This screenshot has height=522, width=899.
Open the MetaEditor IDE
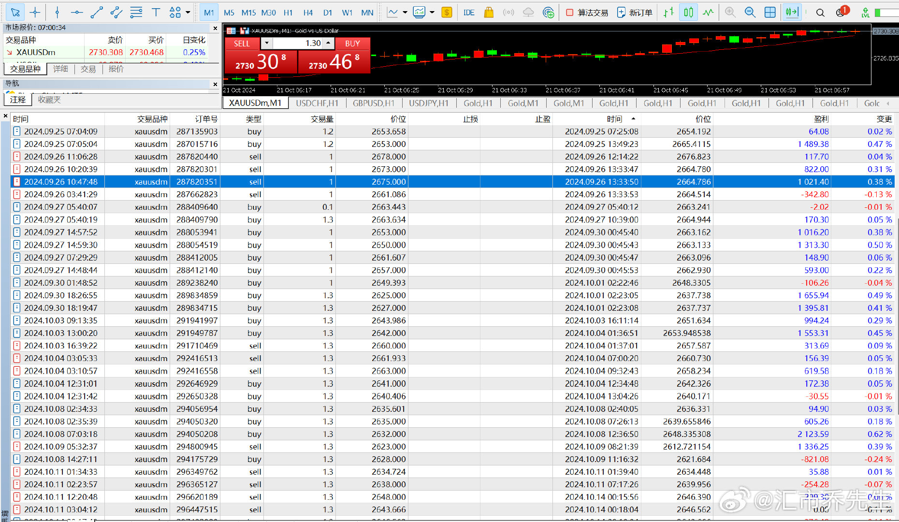[x=468, y=13]
